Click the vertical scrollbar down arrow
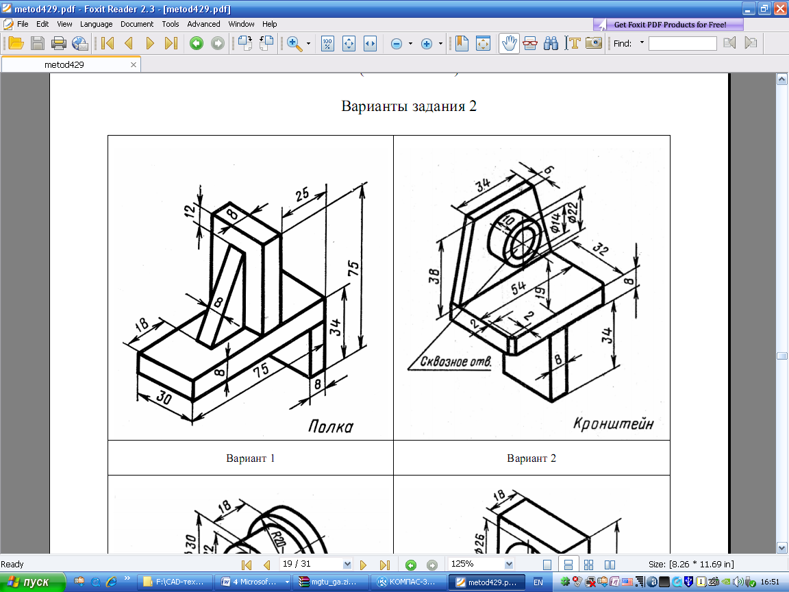789x592 pixels. (782, 547)
